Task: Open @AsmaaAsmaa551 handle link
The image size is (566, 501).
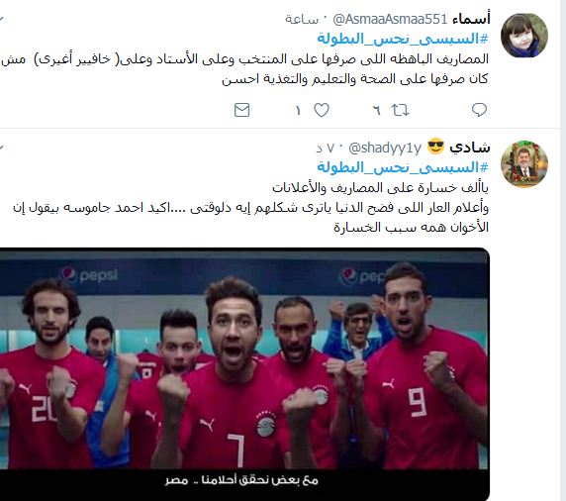Action: (390, 19)
